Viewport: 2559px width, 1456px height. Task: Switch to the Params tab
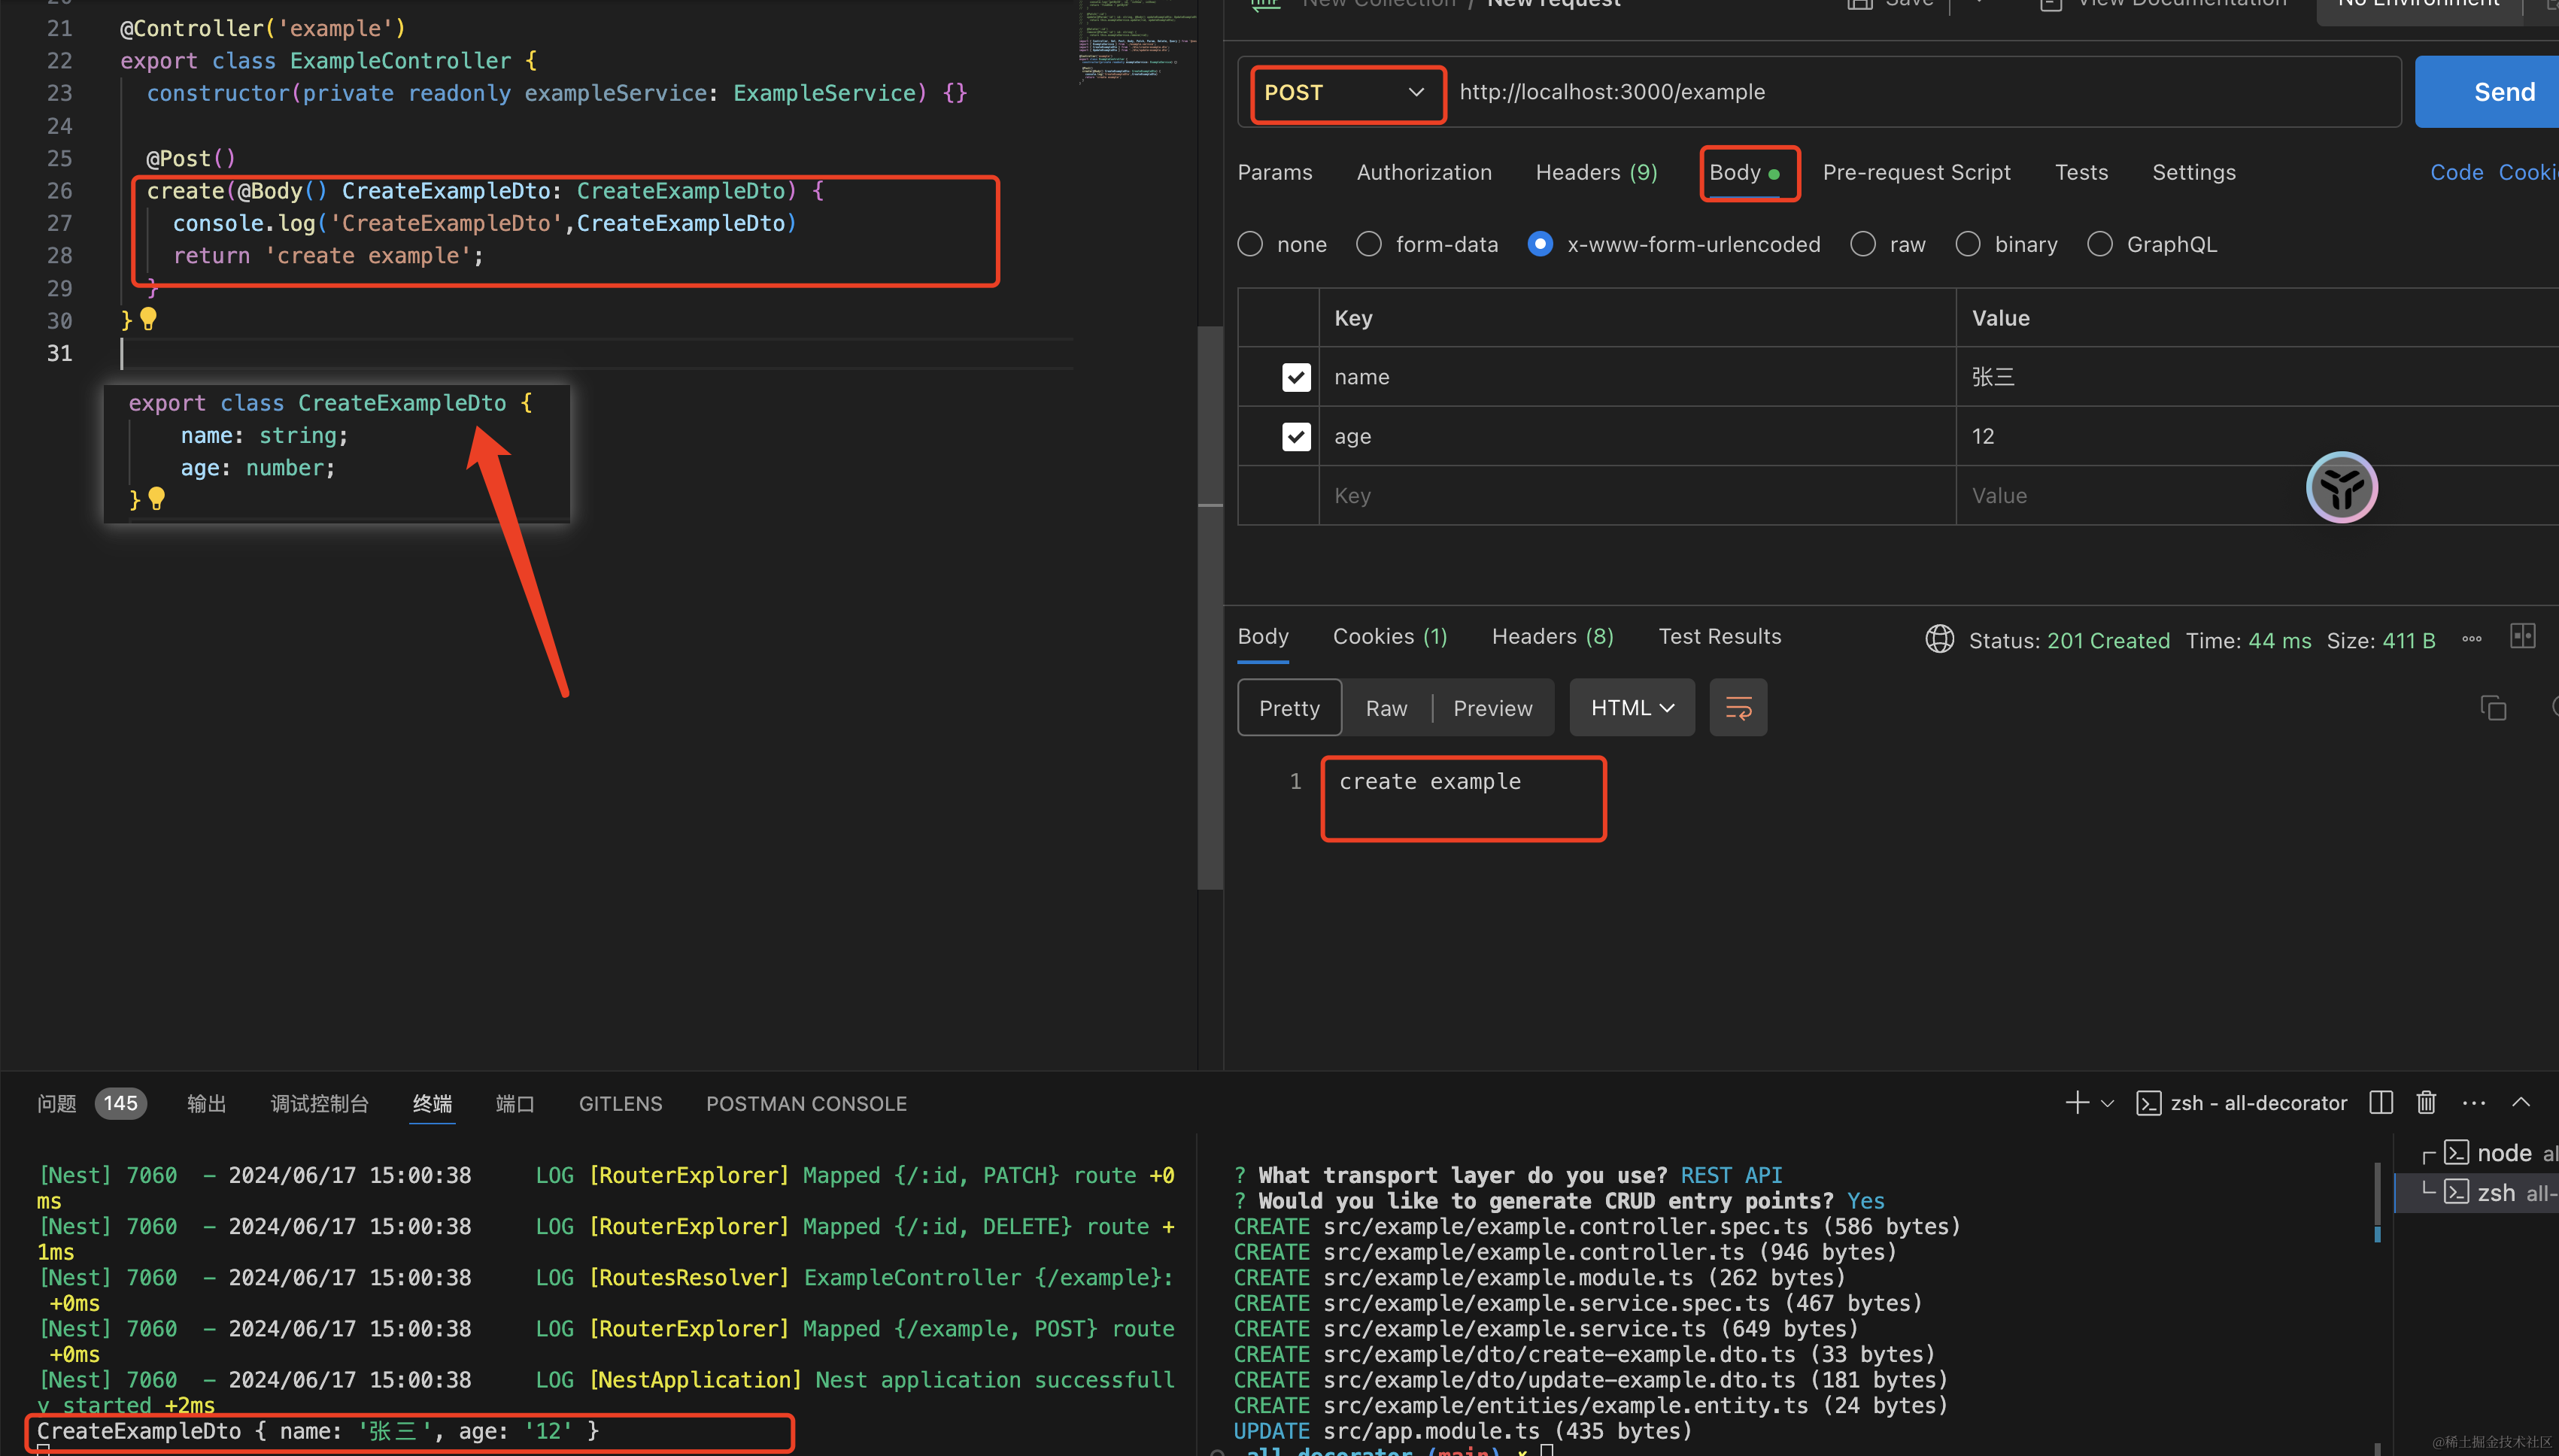pyautogui.click(x=1274, y=173)
